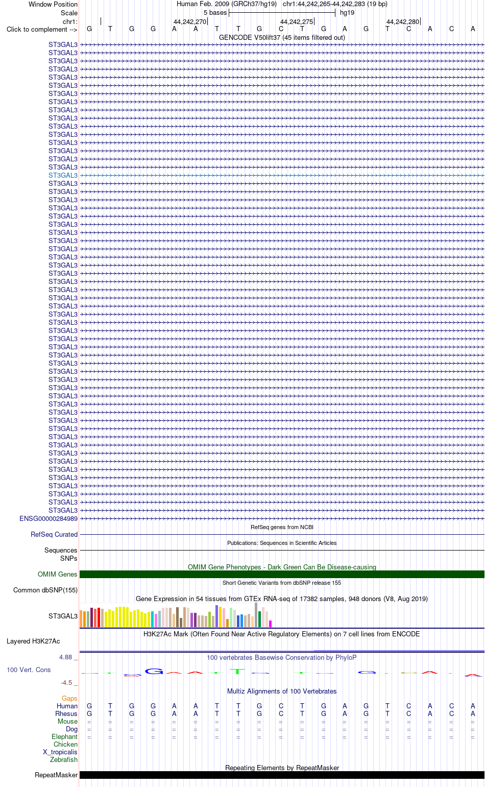This screenshot has height=787, width=485.
Task: Open the Common dbSNP(155) track label
Action: pyautogui.click(x=45, y=590)
